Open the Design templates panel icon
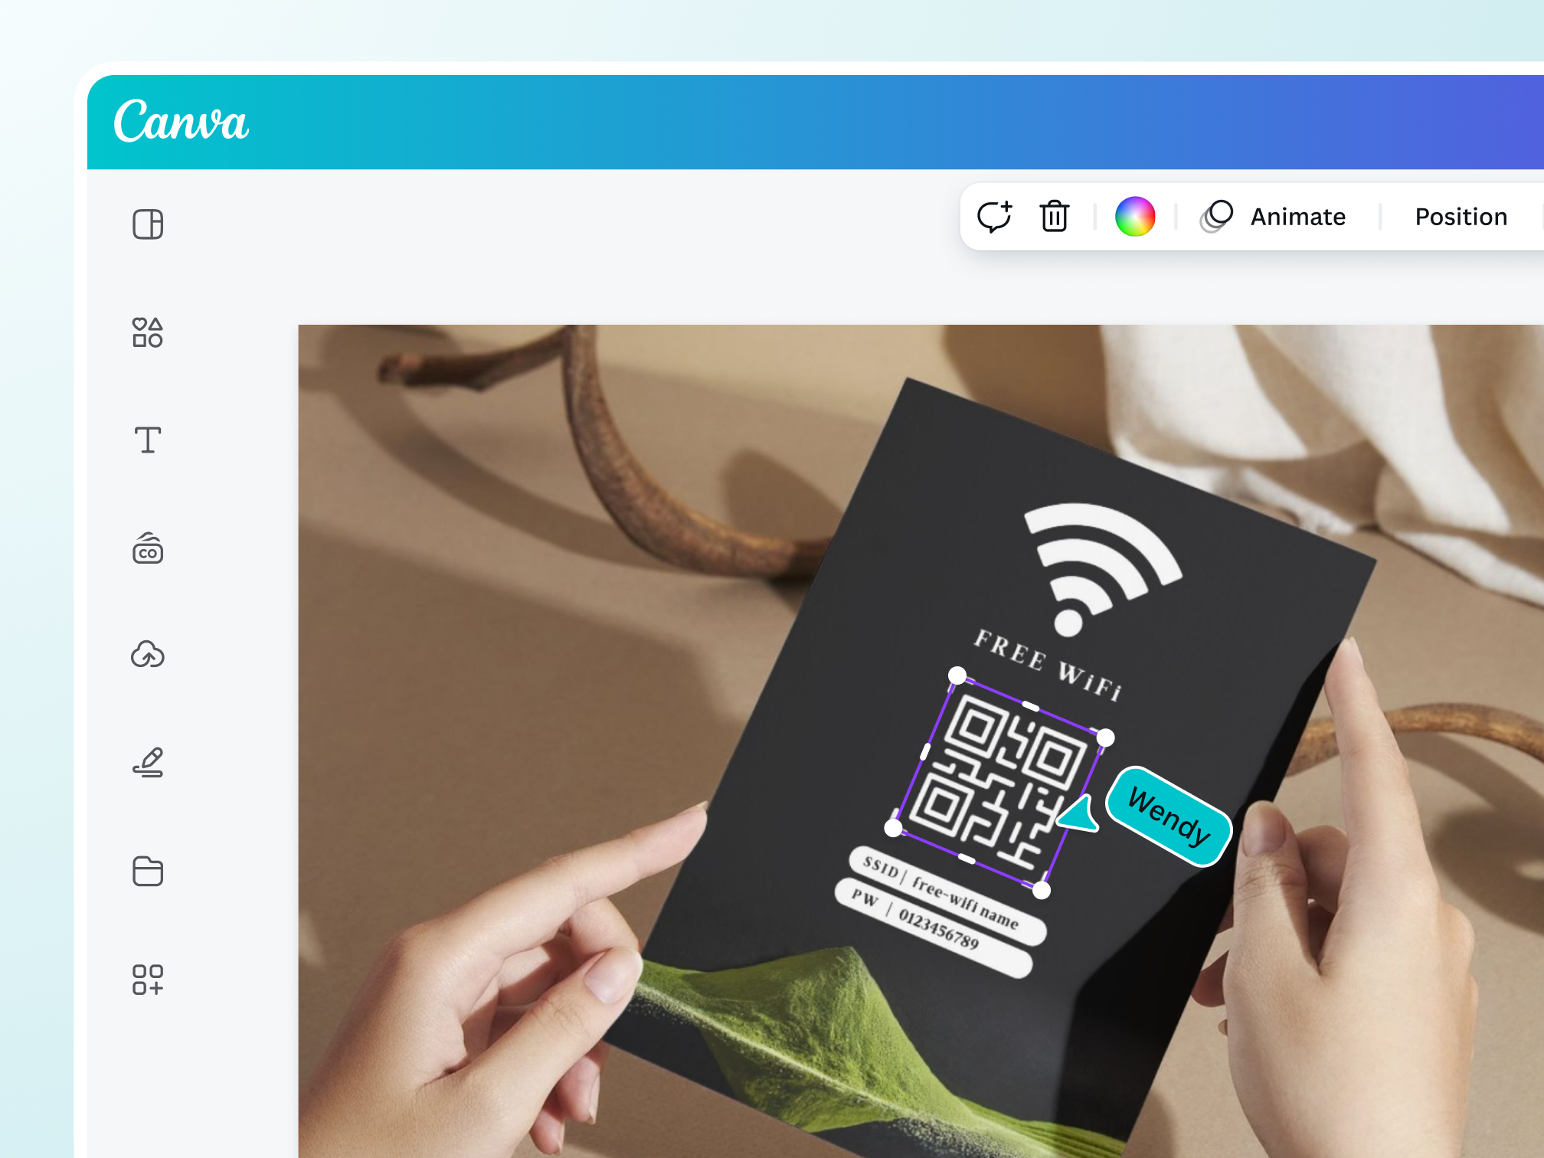Screen dimensions: 1544x1158 [x=148, y=224]
